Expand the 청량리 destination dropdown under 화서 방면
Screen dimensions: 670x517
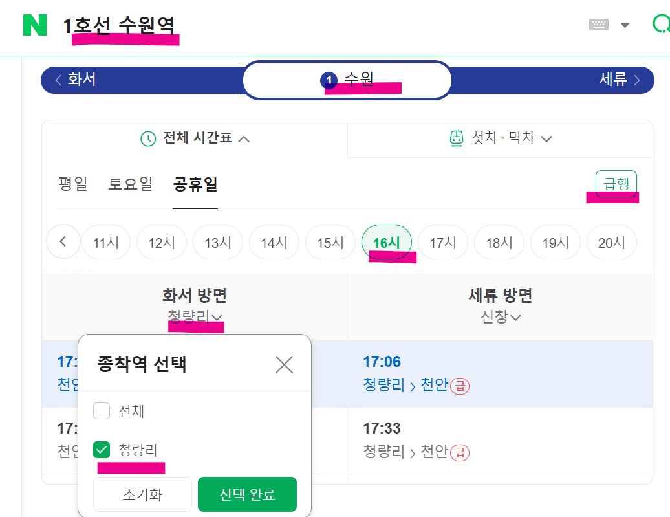click(195, 318)
